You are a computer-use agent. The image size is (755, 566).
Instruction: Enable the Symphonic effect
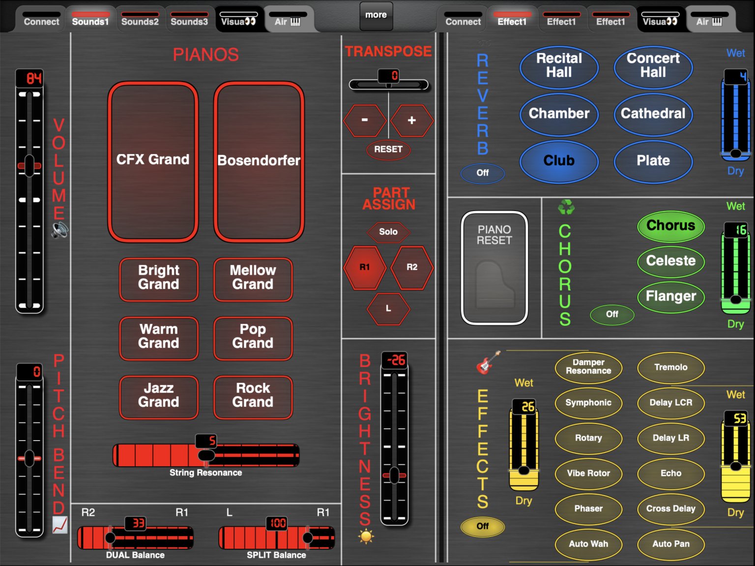point(588,403)
